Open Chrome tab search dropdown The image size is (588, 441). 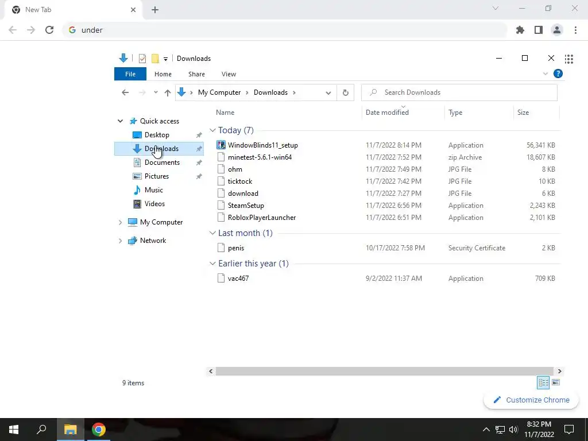point(496,8)
